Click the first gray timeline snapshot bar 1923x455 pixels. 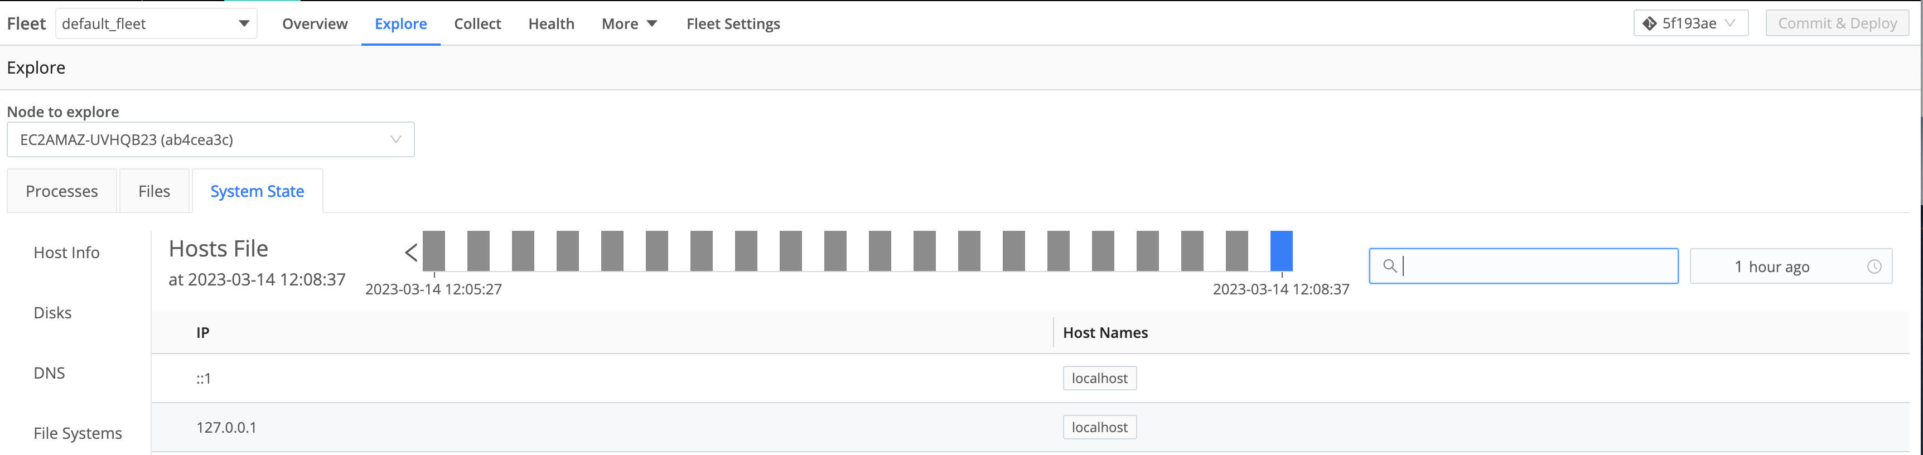coord(434,251)
